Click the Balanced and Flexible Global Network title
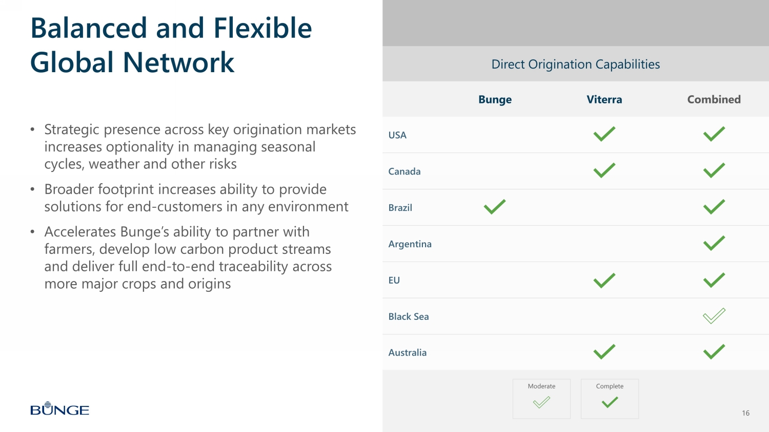Screen dimensions: 769x432 (x=171, y=45)
